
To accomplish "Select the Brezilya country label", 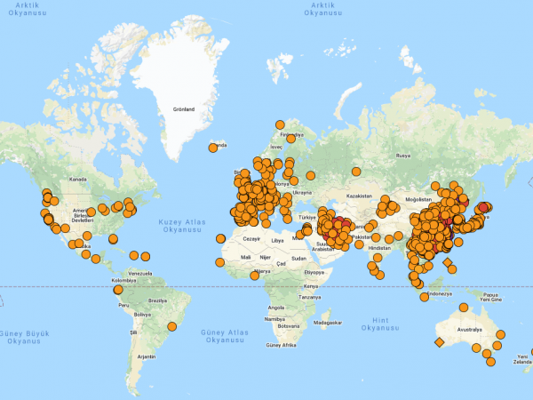I will point(158,300).
